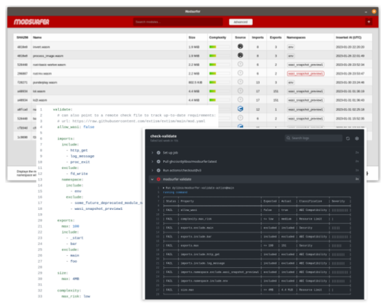
Task: Click the http_get entry in the YAML imports
Action: point(79,150)
